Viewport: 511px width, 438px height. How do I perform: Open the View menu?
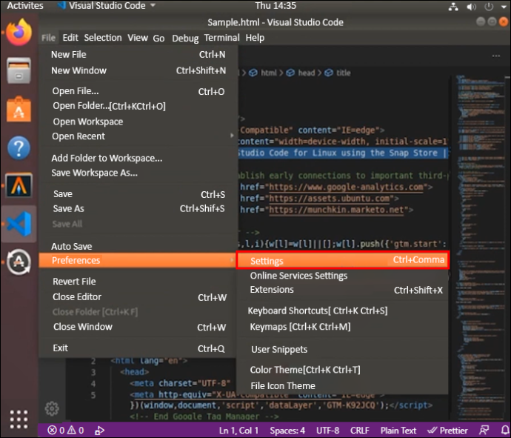(138, 38)
